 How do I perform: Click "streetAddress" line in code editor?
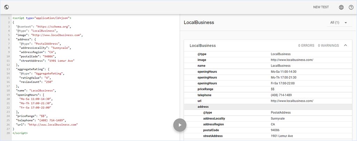(47, 61)
